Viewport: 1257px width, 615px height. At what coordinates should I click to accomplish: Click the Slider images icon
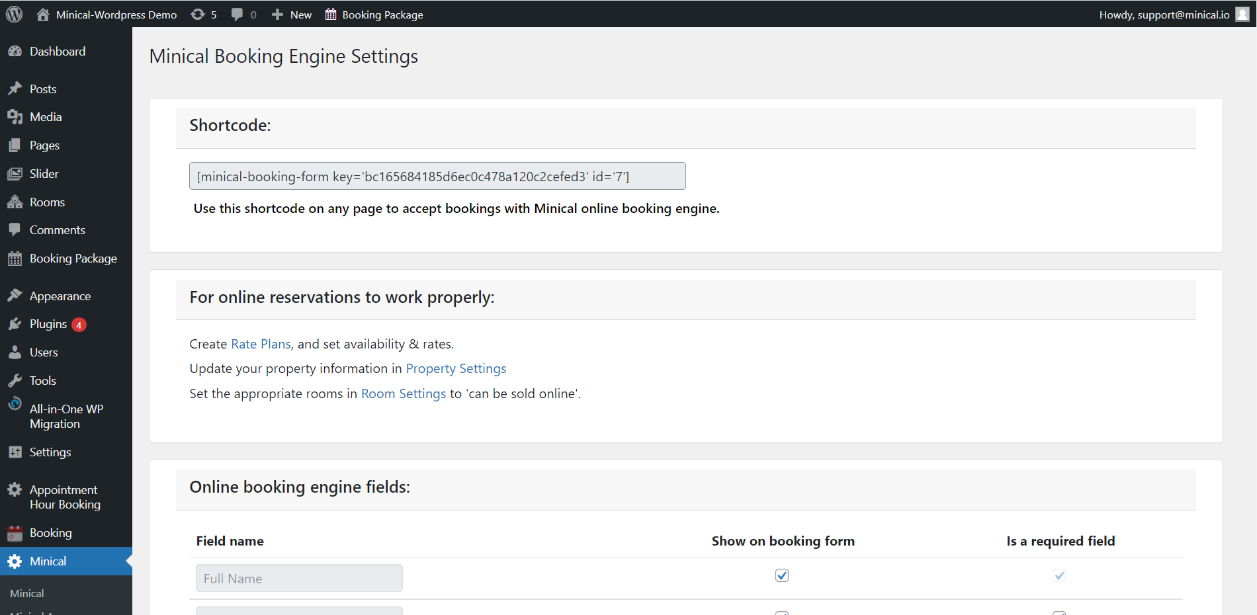pos(15,174)
